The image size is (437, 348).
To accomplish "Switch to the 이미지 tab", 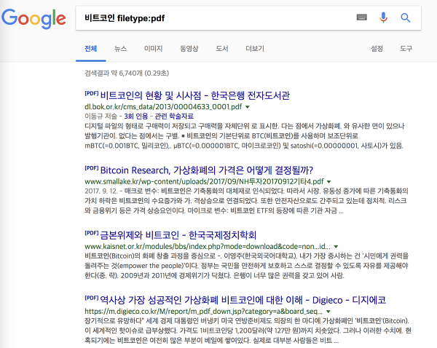I will tap(153, 49).
